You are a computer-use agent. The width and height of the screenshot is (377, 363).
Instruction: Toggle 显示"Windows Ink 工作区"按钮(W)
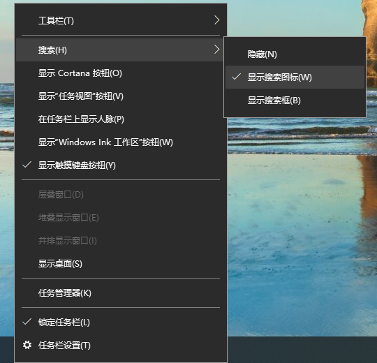pyautogui.click(x=121, y=142)
